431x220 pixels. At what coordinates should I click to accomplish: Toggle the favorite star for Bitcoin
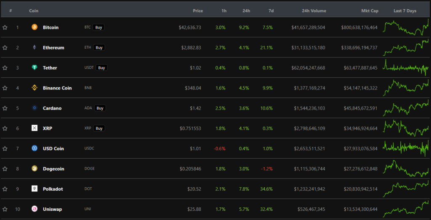pos(5,28)
